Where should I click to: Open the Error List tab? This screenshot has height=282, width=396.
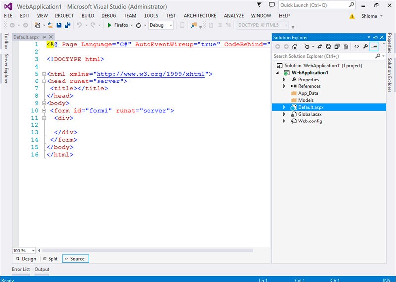click(21, 269)
